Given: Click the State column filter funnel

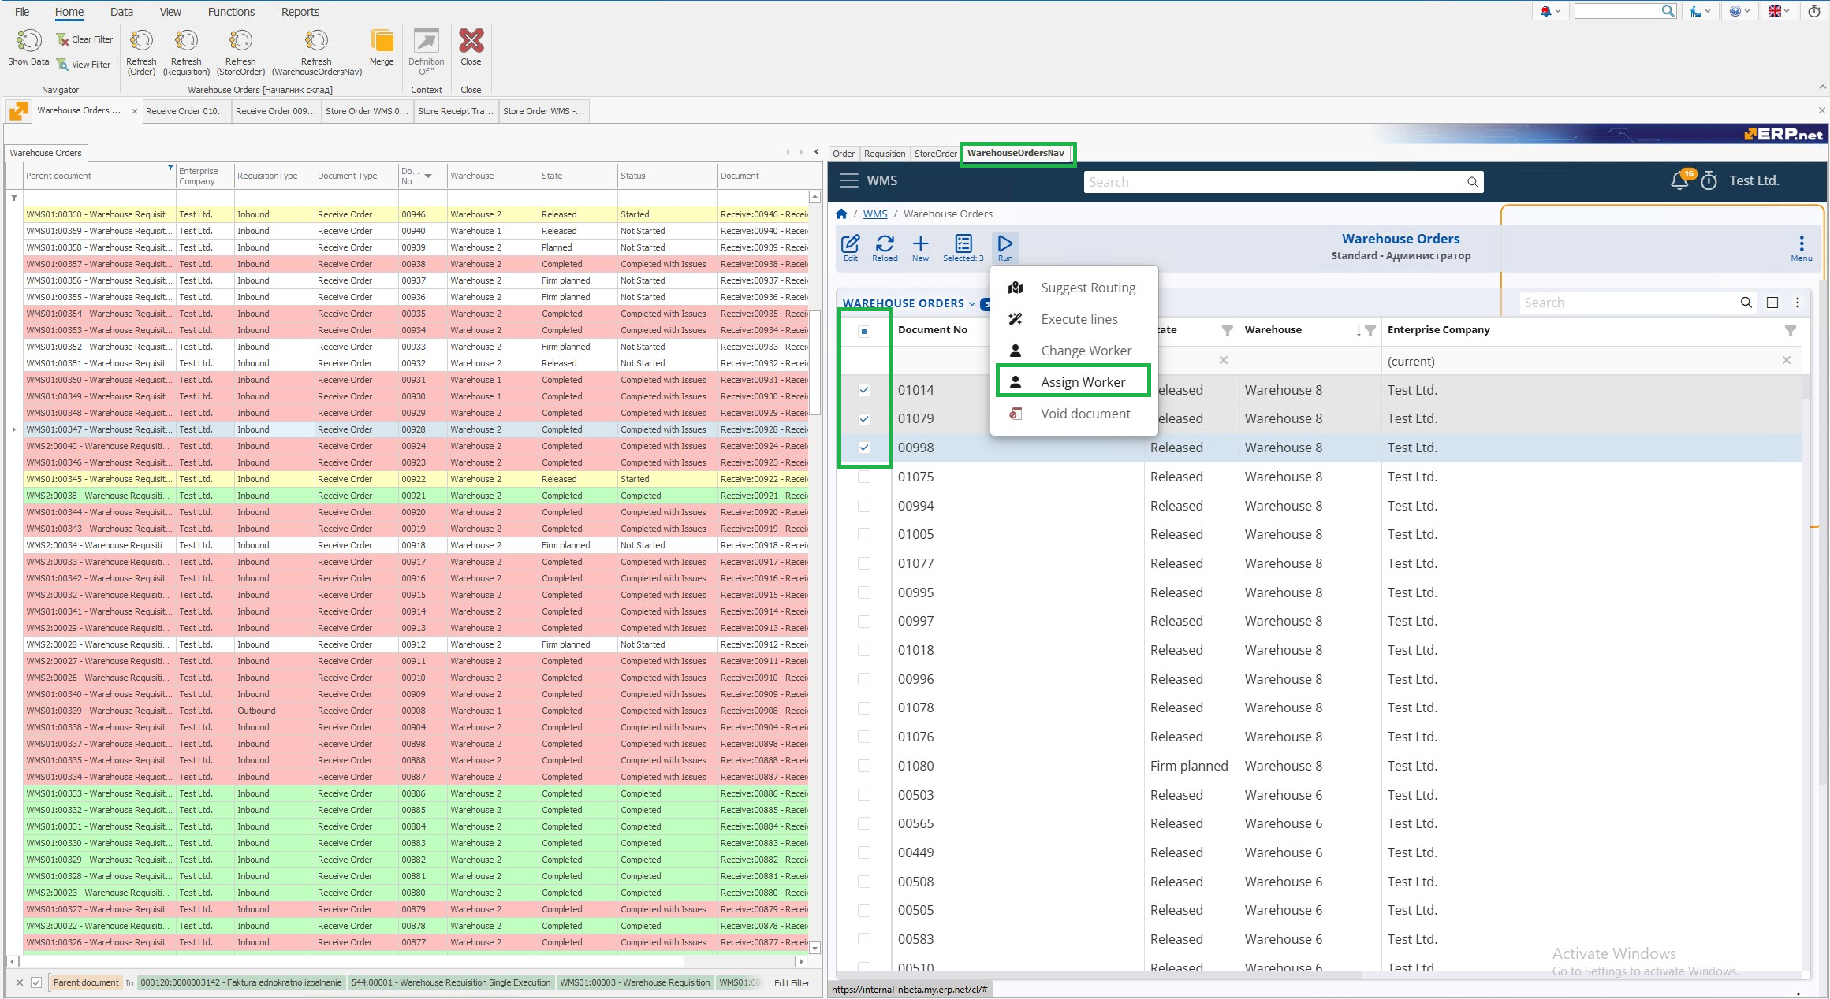Looking at the screenshot, I should (1227, 330).
